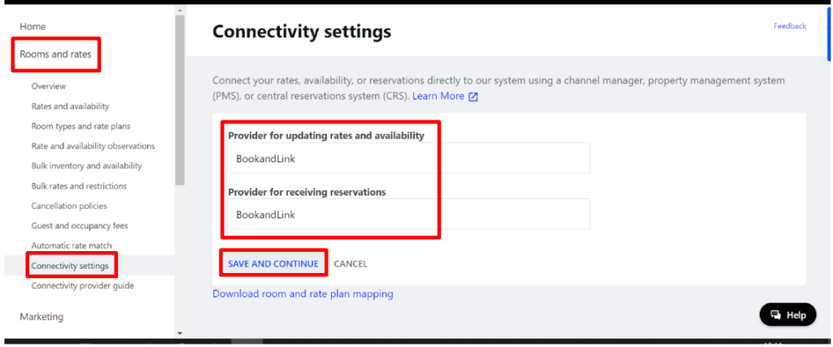Click the CANCEL button
Viewport: 833px width, 347px height.
pos(351,263)
